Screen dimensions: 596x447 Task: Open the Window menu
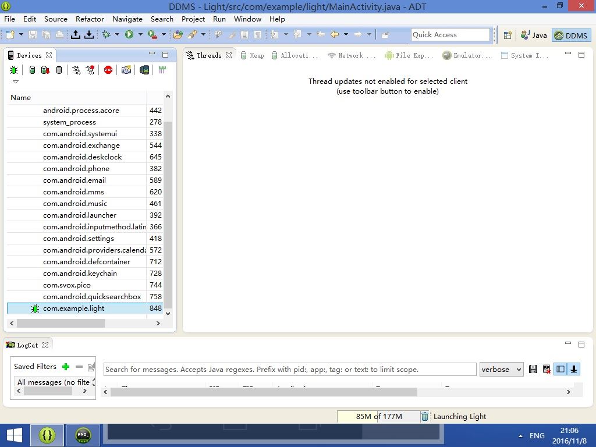[247, 19]
